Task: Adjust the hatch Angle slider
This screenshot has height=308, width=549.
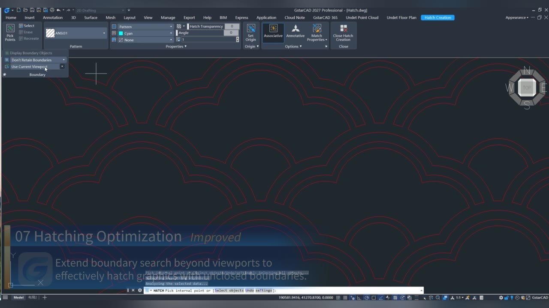Action: tap(200, 33)
